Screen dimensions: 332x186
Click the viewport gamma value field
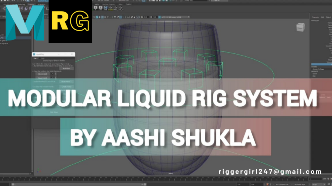(155, 17)
